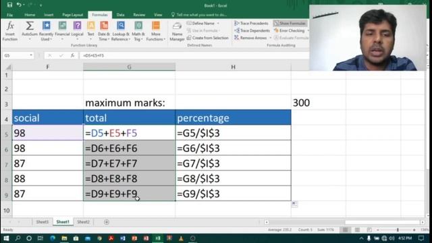
Task: Open notification center icon in system tray
Action: (x=421, y=238)
